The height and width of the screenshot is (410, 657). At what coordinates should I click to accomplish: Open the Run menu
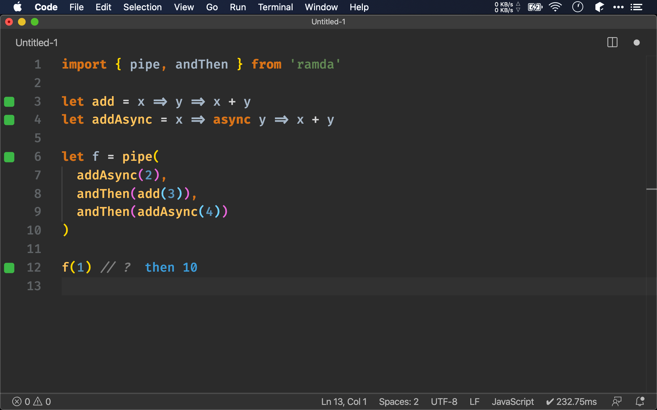[x=238, y=7]
